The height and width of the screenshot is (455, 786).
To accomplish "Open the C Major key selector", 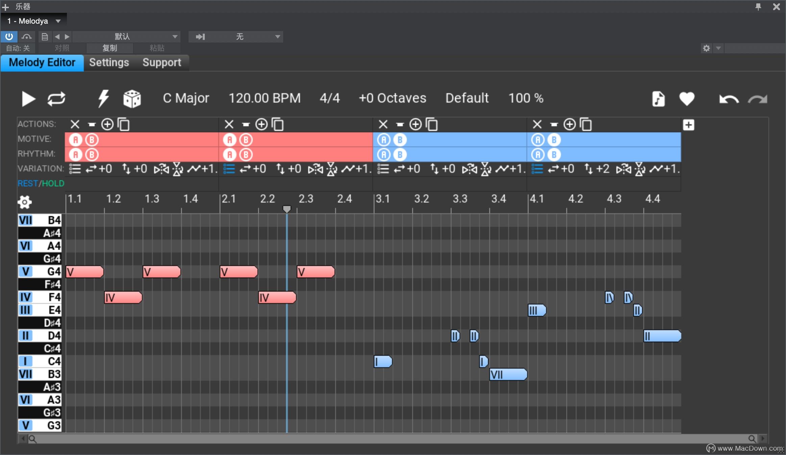I will 186,98.
